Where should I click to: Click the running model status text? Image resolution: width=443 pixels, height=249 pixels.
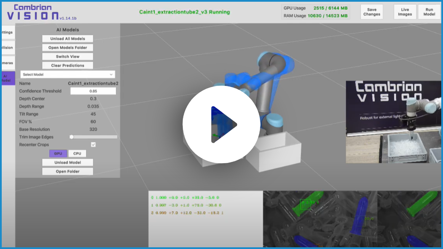[184, 12]
